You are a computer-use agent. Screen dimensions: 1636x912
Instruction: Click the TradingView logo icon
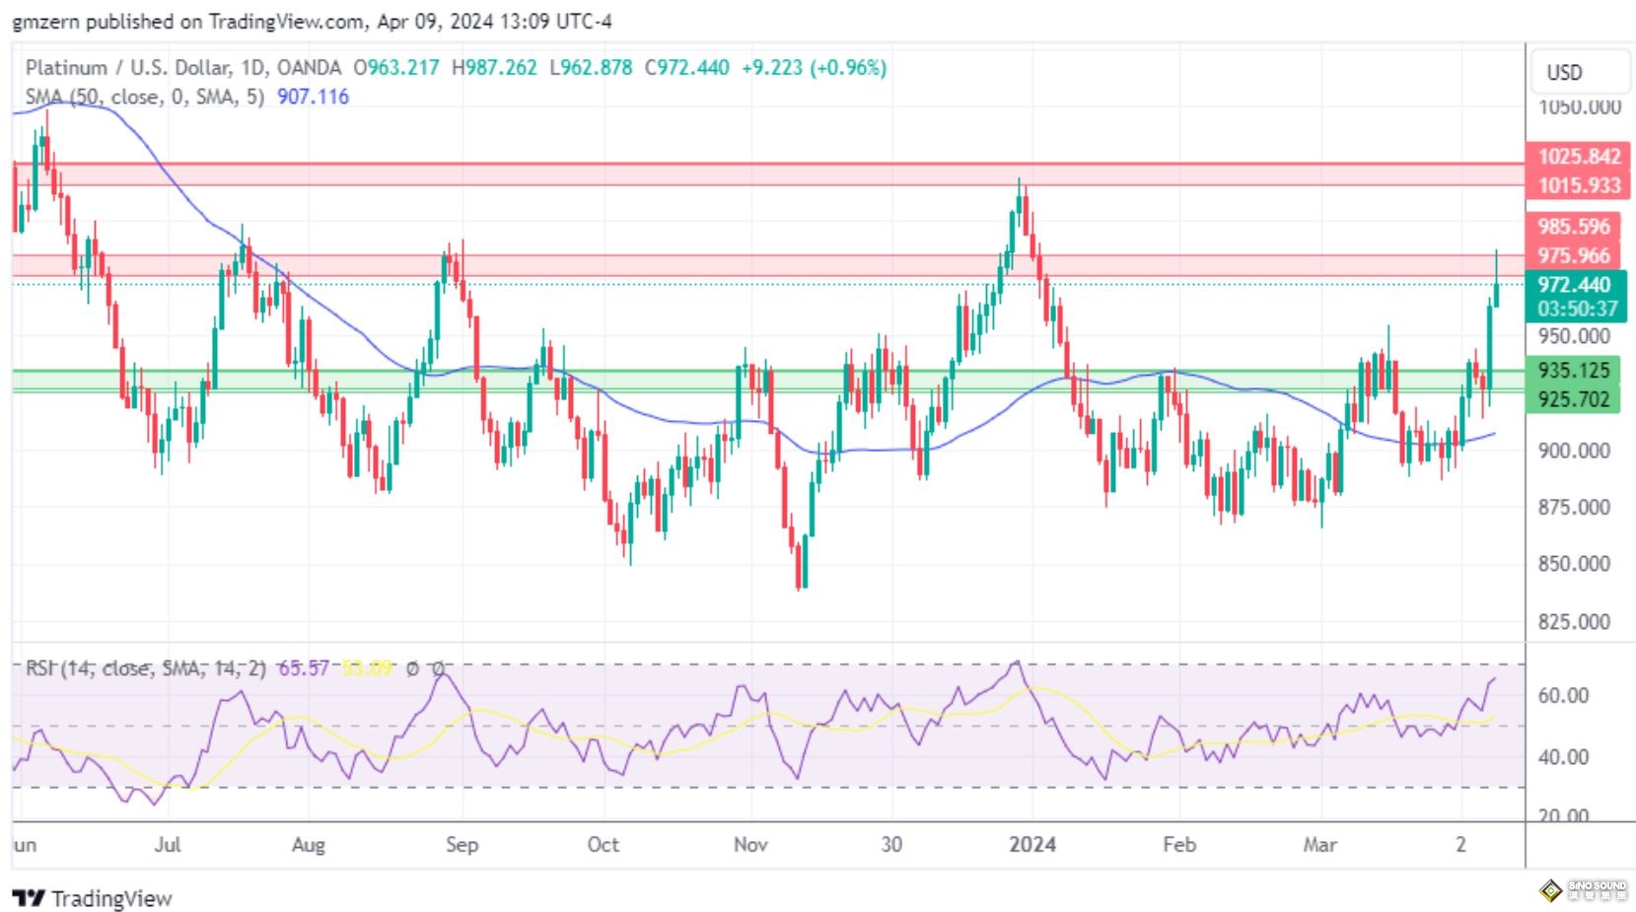29,898
